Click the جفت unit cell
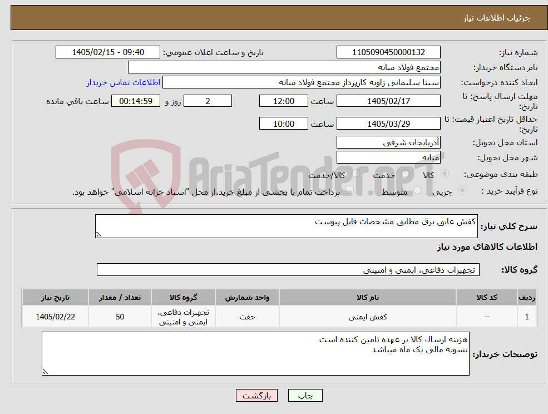 (x=247, y=317)
